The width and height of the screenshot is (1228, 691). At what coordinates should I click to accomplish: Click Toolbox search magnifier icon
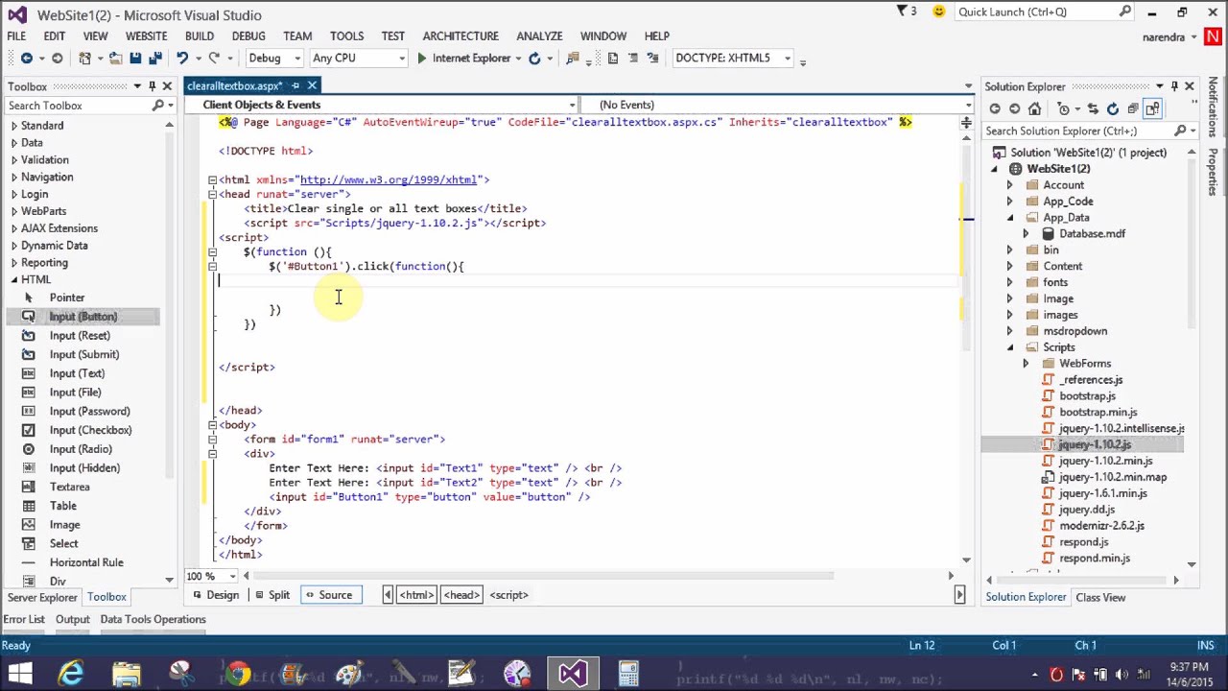[159, 106]
